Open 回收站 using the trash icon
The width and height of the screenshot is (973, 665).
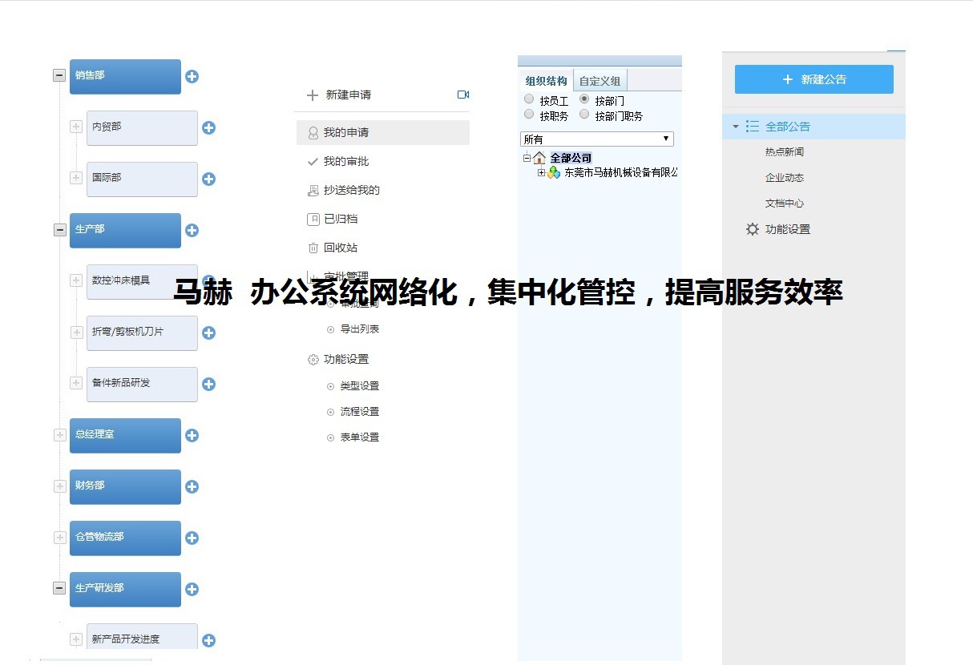coord(314,248)
